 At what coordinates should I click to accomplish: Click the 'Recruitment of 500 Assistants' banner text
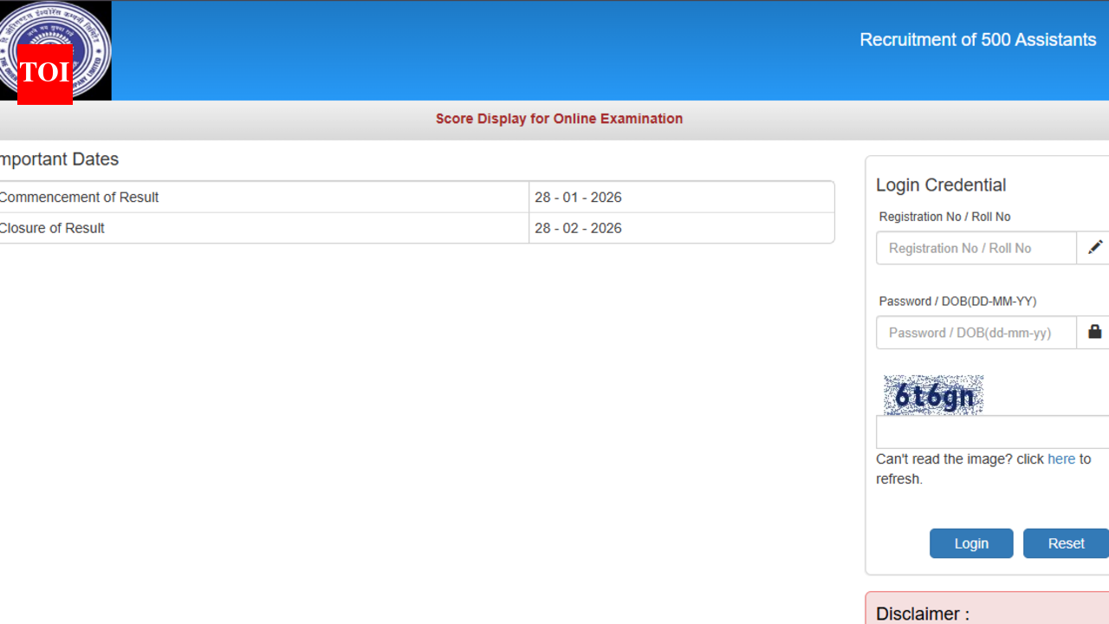pyautogui.click(x=977, y=40)
